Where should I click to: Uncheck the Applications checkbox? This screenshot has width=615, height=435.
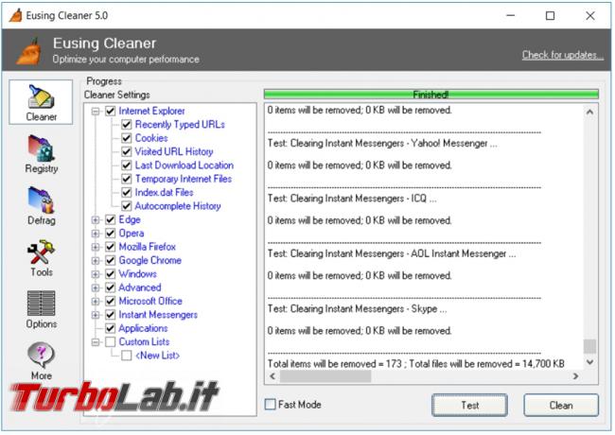pos(110,328)
